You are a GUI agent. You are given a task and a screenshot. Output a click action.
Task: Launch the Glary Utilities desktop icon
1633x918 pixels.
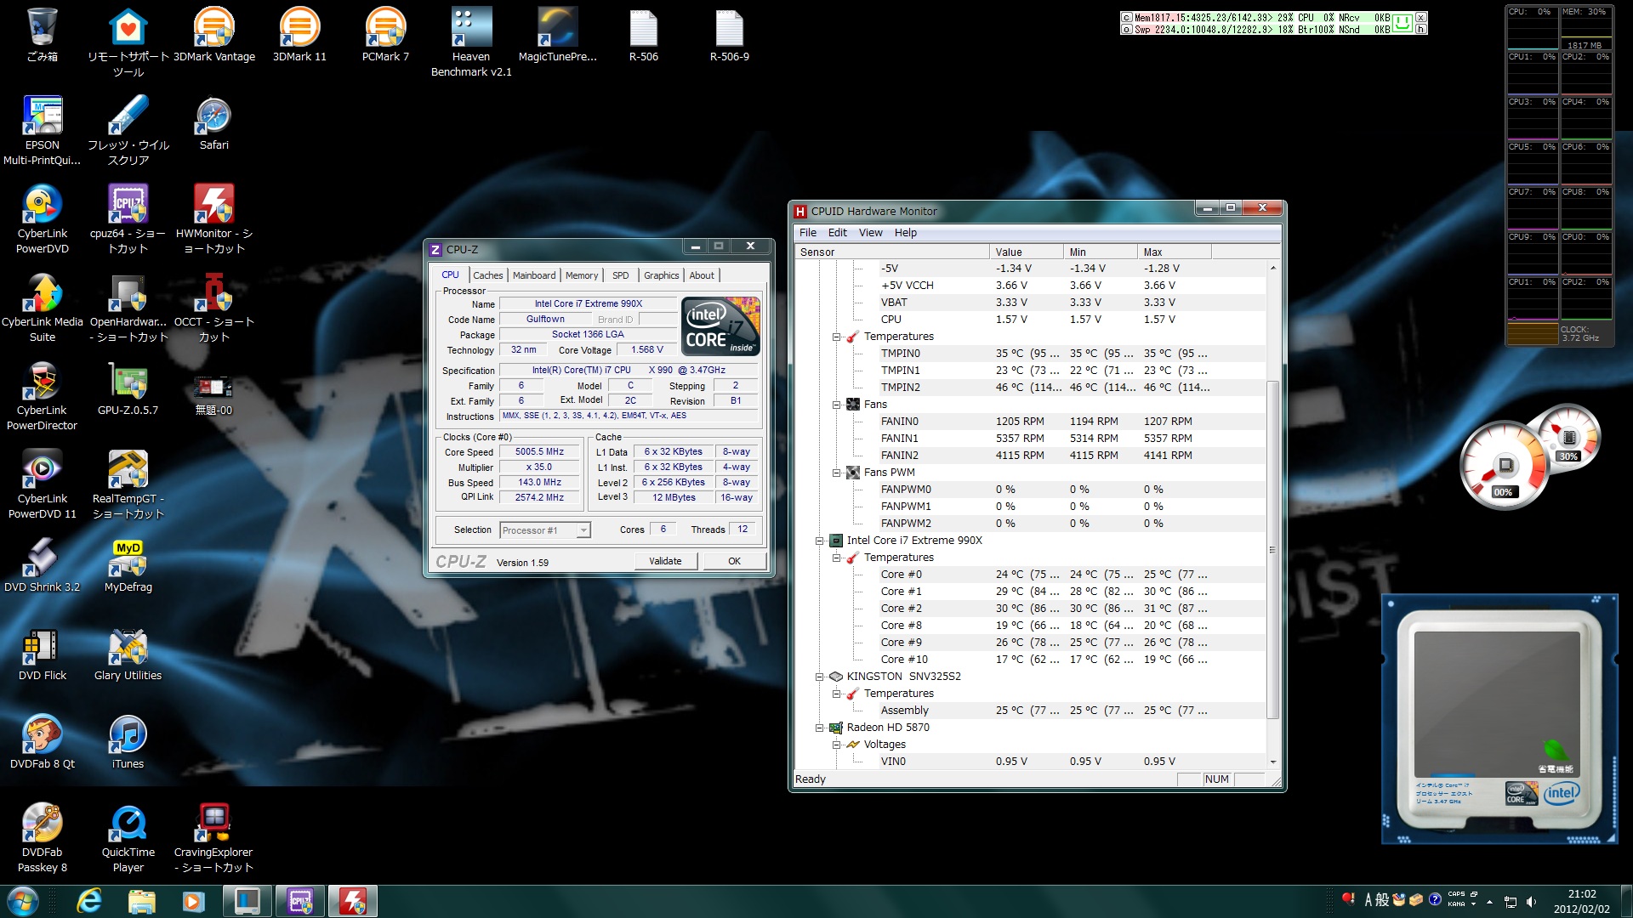[x=128, y=648]
